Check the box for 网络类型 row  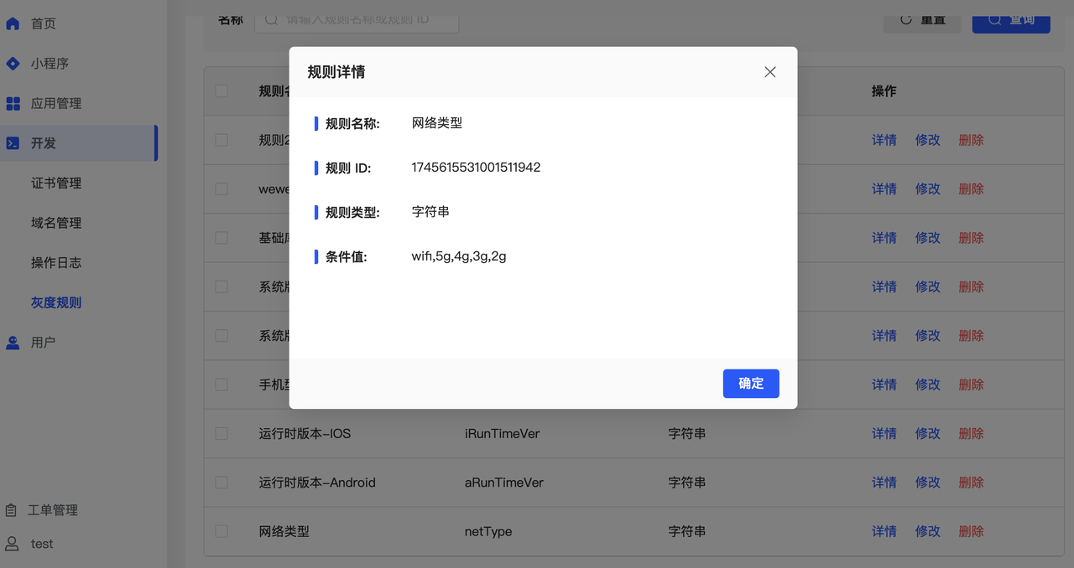pos(222,531)
